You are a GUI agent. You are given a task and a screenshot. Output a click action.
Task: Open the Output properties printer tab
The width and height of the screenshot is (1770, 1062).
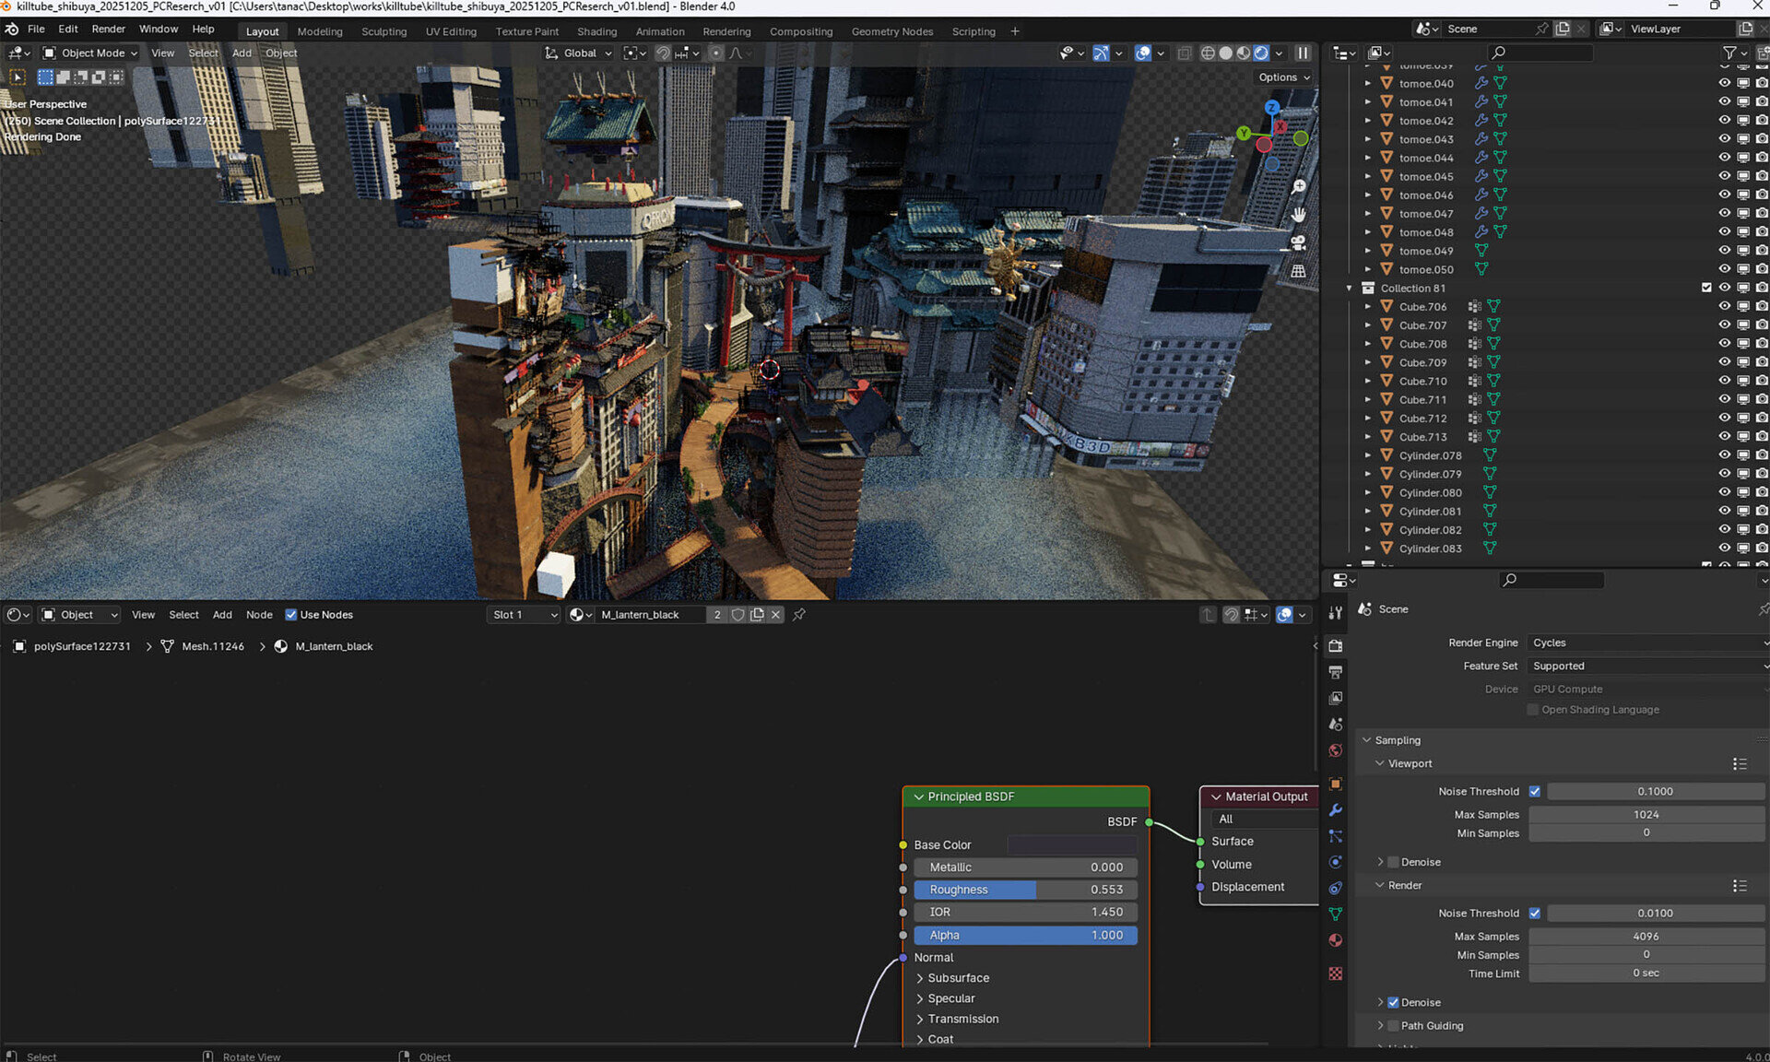tap(1335, 672)
